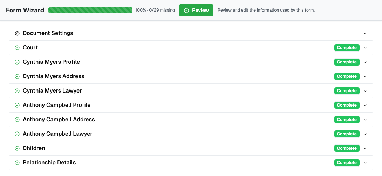The image size is (382, 176).
Task: Click Complete badge for Anthony Campbell Profile
Action: click(347, 105)
